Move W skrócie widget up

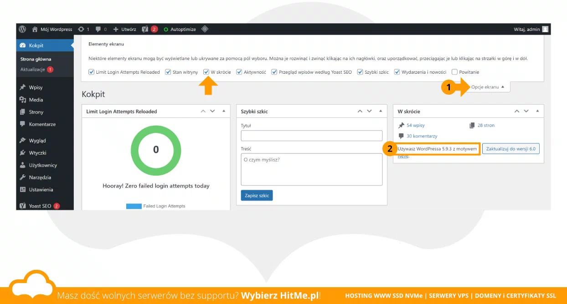coord(517,111)
